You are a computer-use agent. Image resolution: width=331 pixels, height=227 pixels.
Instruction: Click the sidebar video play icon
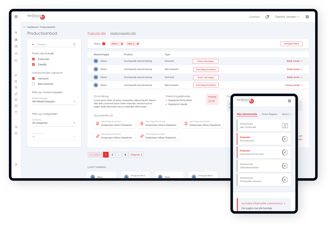(16, 47)
